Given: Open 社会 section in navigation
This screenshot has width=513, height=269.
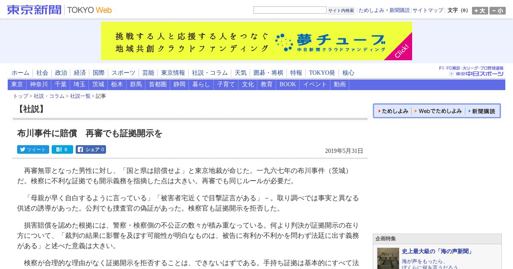Looking at the screenshot, I should 42,73.
